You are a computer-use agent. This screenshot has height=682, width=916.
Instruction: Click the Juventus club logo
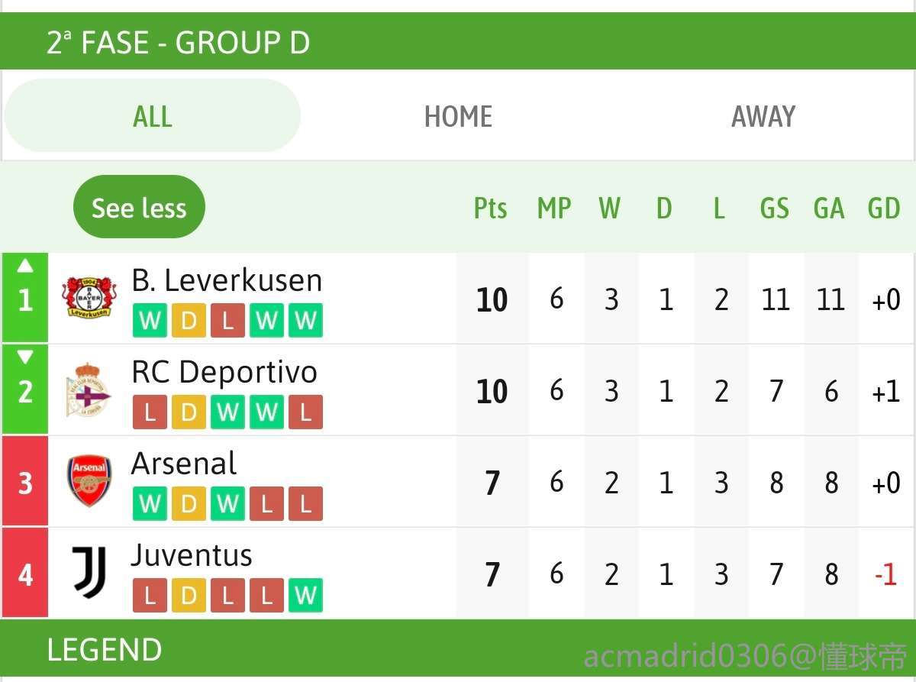tap(89, 572)
